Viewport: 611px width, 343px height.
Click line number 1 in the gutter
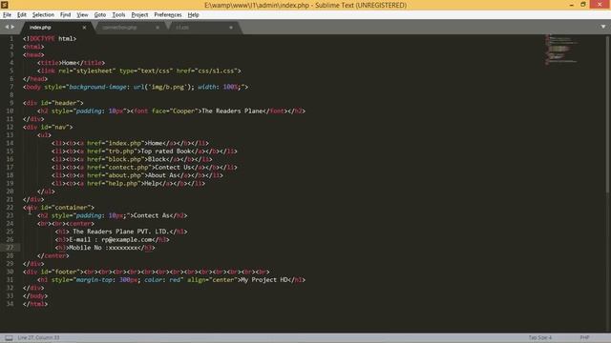coord(11,38)
